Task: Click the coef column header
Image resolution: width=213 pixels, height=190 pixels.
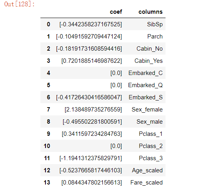Action: (x=116, y=12)
